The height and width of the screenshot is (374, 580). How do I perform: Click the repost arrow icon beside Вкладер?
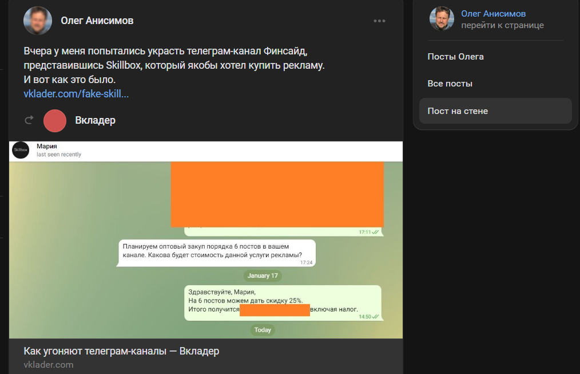pyautogui.click(x=29, y=120)
